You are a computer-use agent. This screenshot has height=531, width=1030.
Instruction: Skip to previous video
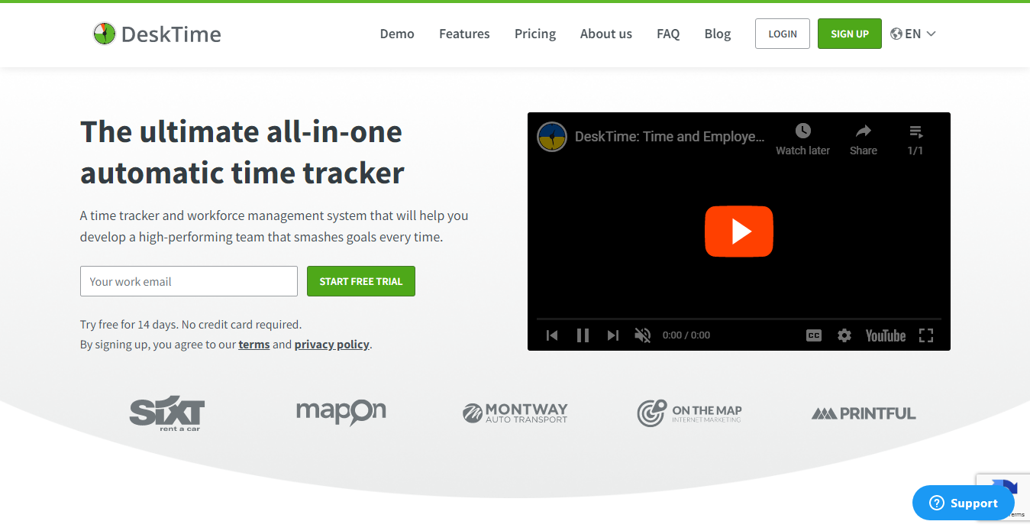click(x=552, y=335)
